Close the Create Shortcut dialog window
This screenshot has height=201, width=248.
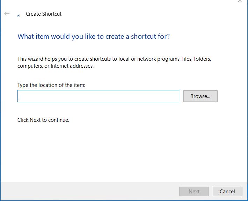(240, 1)
